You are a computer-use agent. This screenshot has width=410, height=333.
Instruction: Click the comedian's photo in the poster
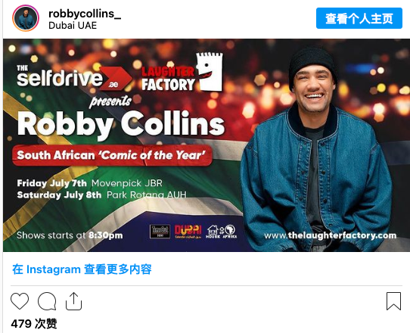tap(316, 149)
